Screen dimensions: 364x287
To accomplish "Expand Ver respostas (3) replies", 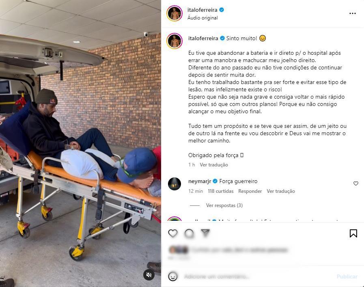I will [224, 205].
